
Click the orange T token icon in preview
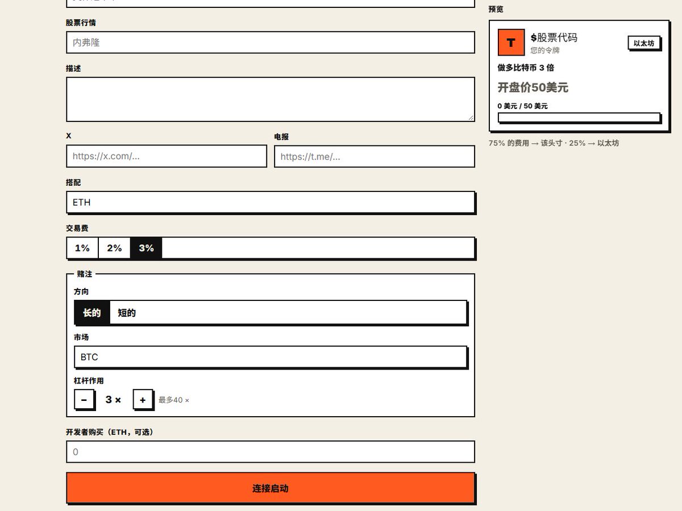[x=511, y=43]
